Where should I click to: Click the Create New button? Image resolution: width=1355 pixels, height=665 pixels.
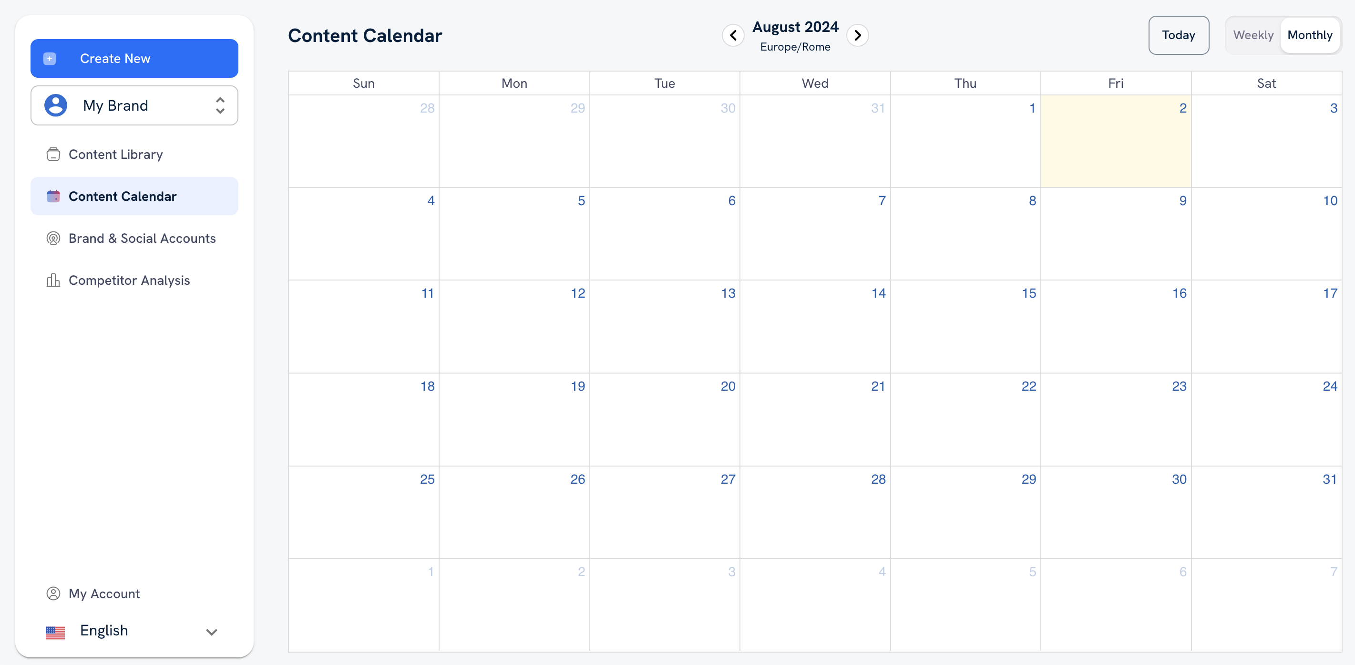tap(134, 58)
